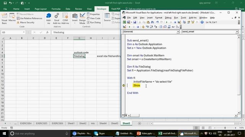This screenshot has height=137, width=245.
Task: Switch to Formulas ribbon tab
Action: pyautogui.click(x=56, y=9)
